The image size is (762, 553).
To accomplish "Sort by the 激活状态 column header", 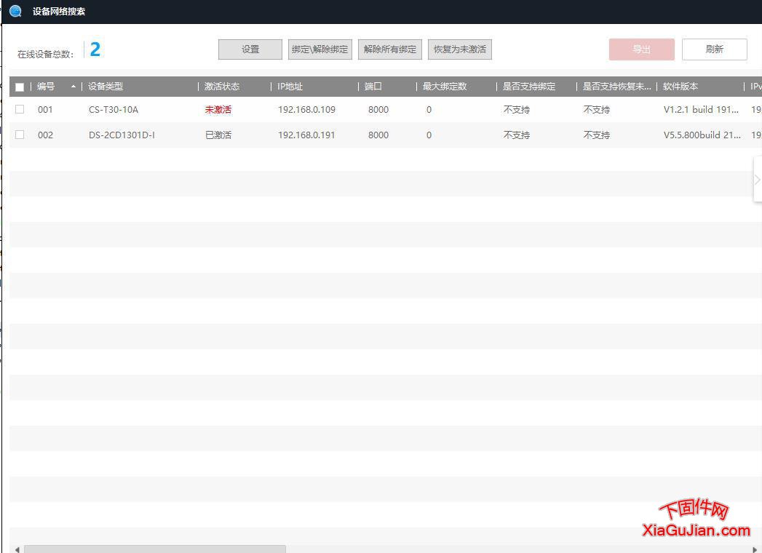I will point(221,87).
